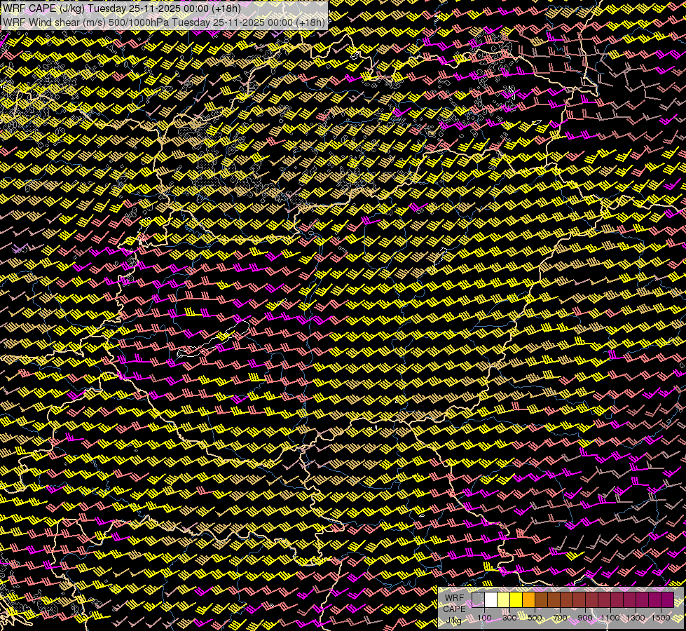Click the bright yellow legend swatch before 300
Screen dimensions: 686x631
516,600
